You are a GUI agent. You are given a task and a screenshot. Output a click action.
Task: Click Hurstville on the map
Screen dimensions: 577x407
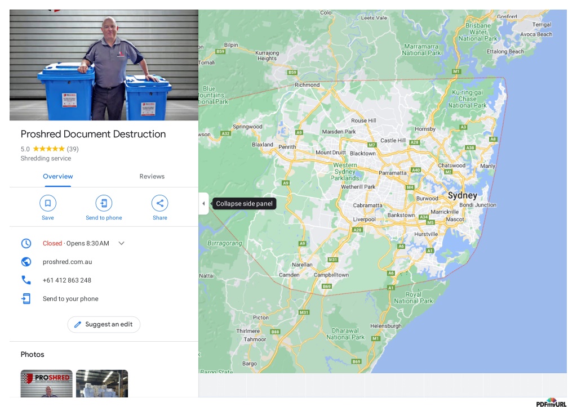(426, 234)
